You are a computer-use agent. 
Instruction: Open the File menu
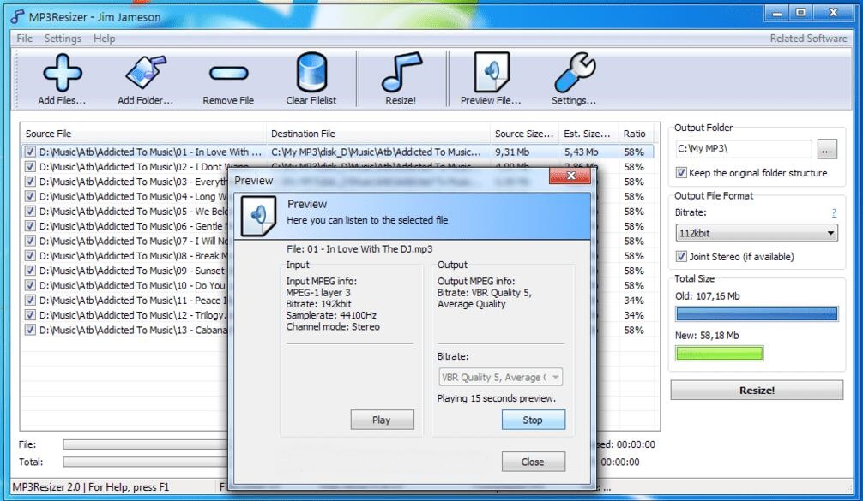click(25, 39)
